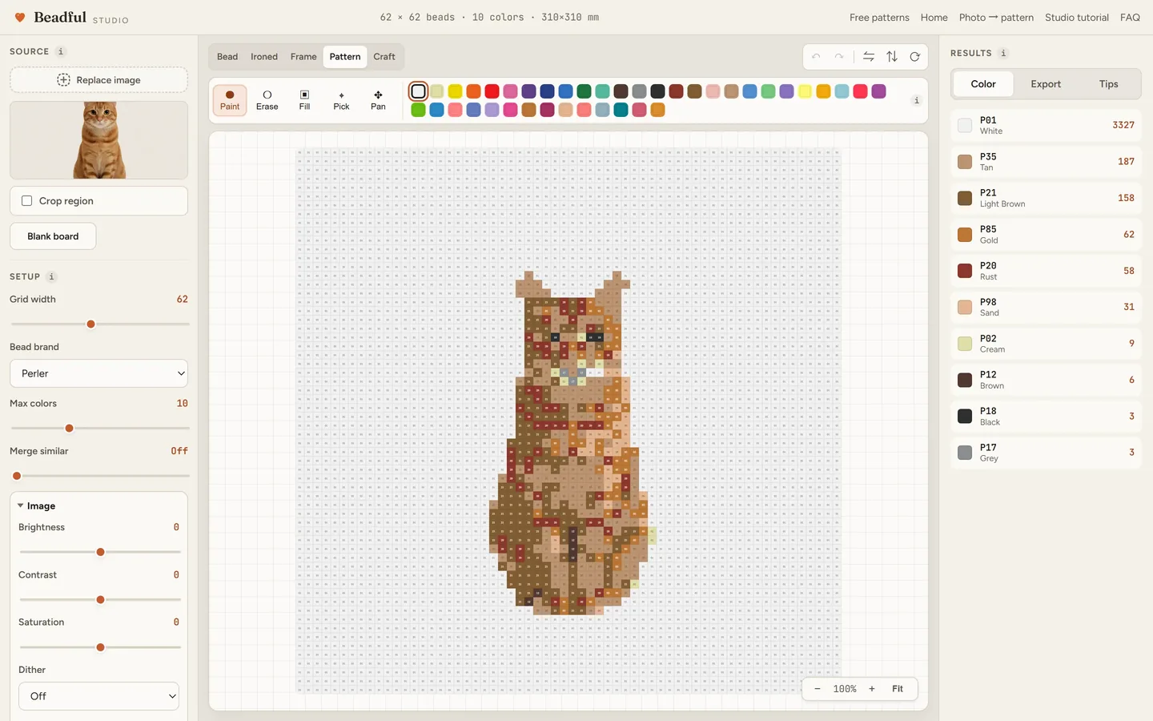Screen dimensions: 1153x721
Task: Click the Replace image button
Action: click(99, 80)
